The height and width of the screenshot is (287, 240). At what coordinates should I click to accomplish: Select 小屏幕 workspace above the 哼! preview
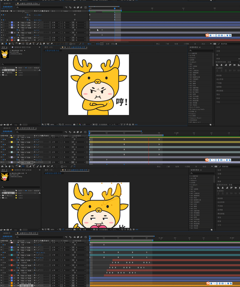click(186, 44)
